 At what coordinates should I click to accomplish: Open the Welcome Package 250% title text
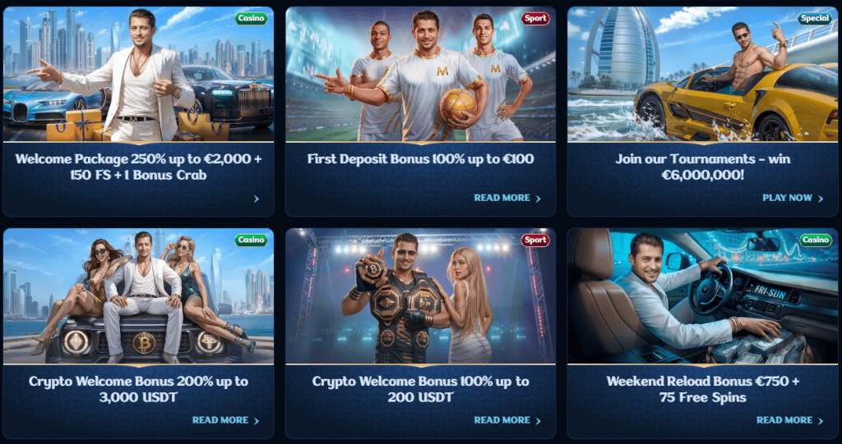138,167
